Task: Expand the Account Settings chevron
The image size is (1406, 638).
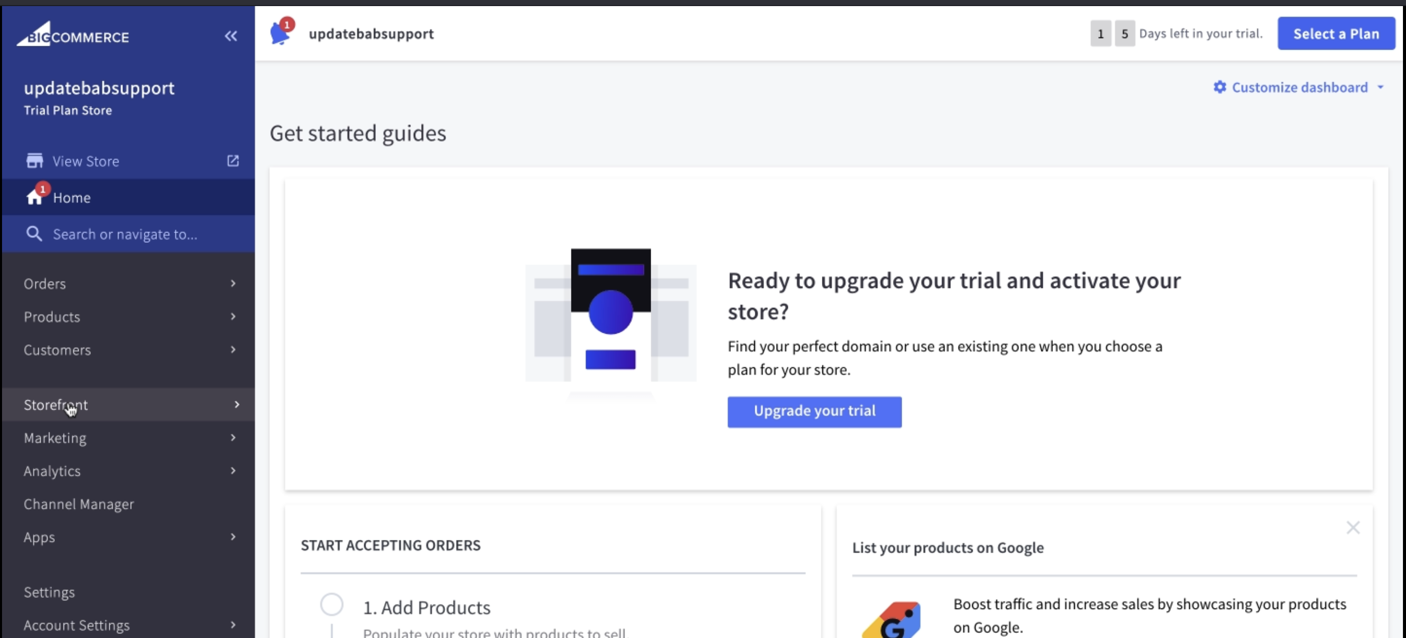Action: coord(233,624)
